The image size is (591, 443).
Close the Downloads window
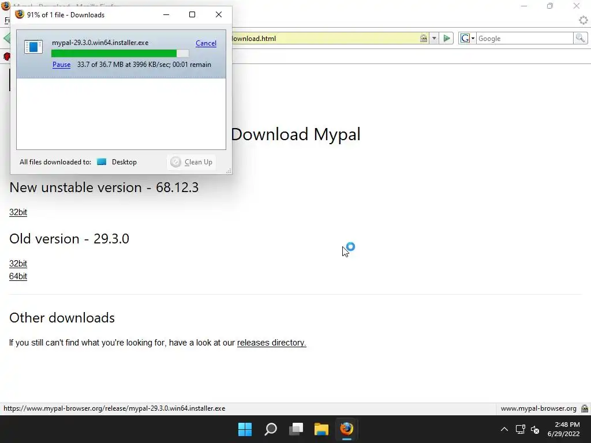[x=219, y=14]
